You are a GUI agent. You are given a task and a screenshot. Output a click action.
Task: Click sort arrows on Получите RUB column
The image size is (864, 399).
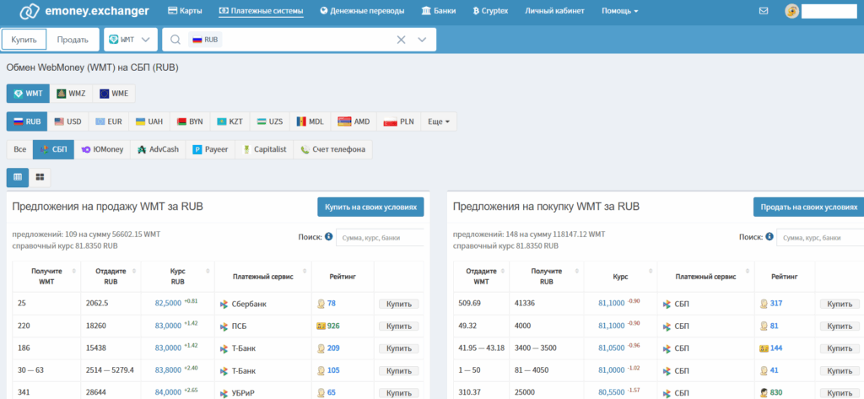(577, 271)
